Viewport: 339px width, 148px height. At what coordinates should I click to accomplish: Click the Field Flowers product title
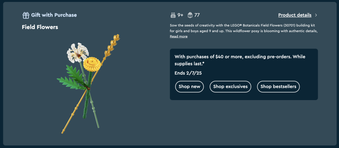[40, 27]
